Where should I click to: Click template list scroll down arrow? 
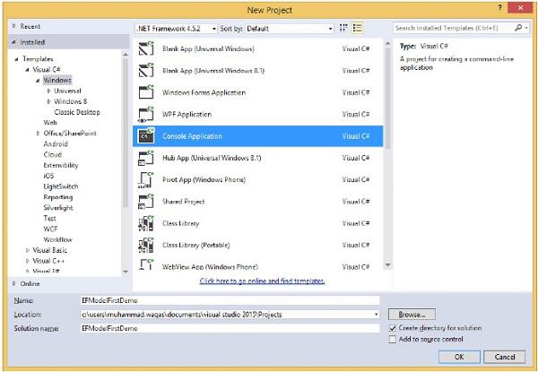pos(387,264)
